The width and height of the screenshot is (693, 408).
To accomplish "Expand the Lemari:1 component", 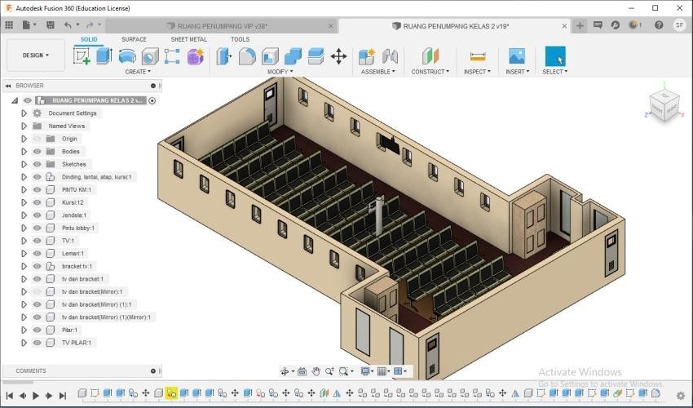I will (x=24, y=254).
